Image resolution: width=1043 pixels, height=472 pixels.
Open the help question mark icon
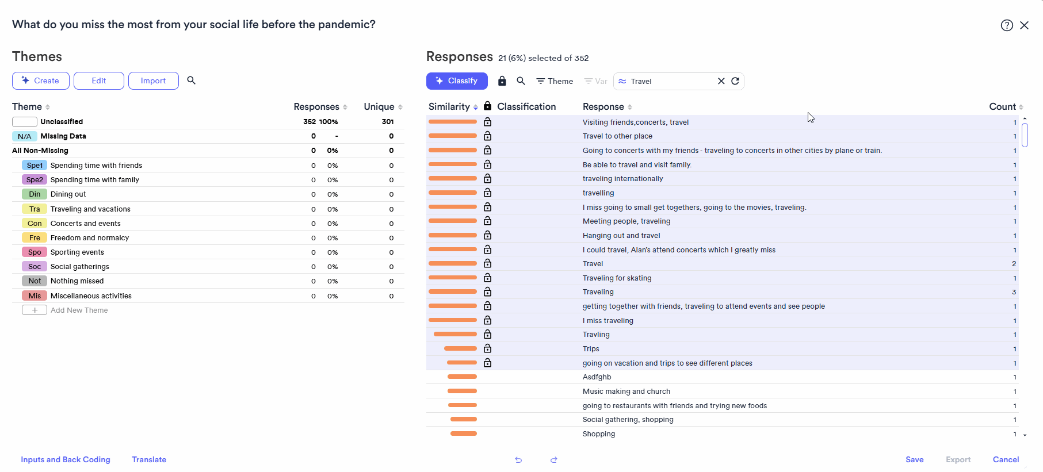pyautogui.click(x=1007, y=25)
